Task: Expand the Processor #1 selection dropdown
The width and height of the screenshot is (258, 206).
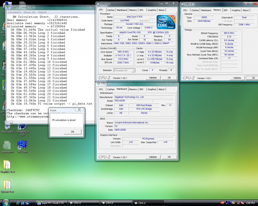Action: click(133, 70)
